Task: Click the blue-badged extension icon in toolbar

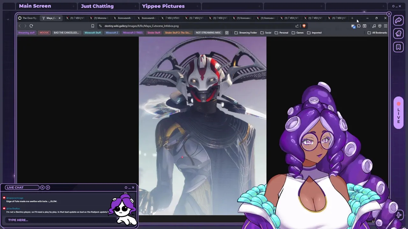Action: click(353, 26)
